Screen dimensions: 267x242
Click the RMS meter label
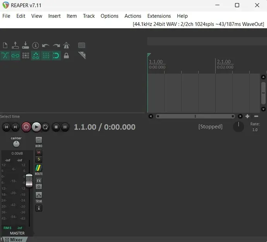(x=7, y=228)
